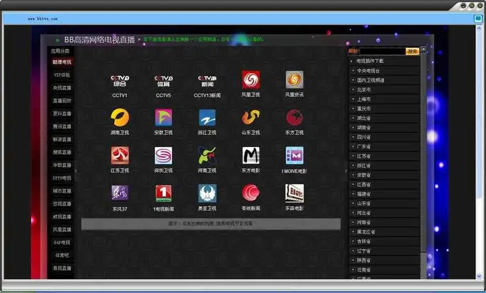Viewport: 486px width, 293px height.
Task: Expand the 重庆市 tree node
Action: click(353, 108)
